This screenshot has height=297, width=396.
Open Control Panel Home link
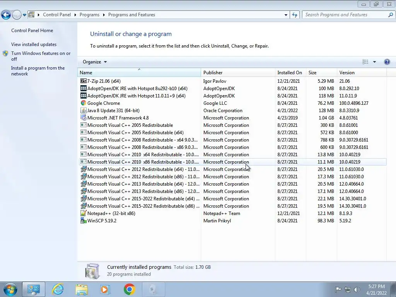pos(32,31)
